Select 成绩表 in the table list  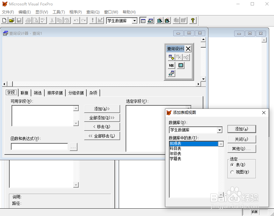(194, 144)
